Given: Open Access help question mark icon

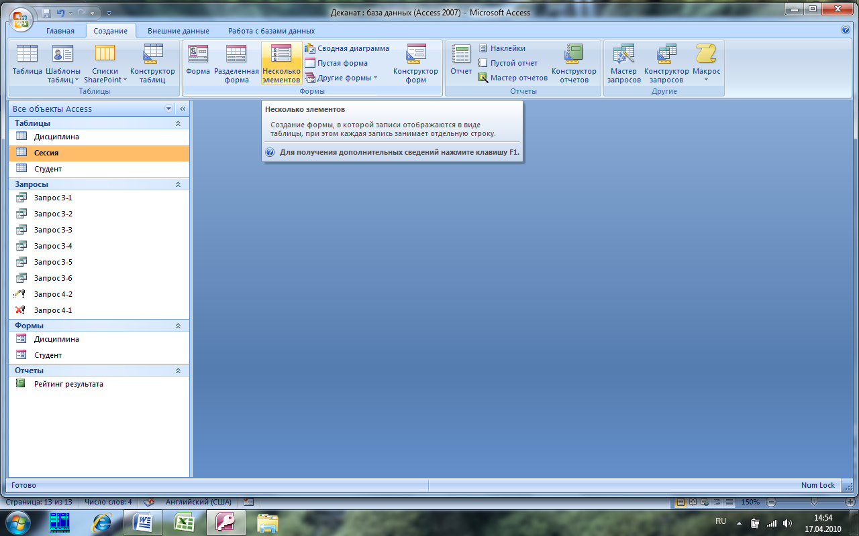Looking at the screenshot, I should (x=846, y=30).
